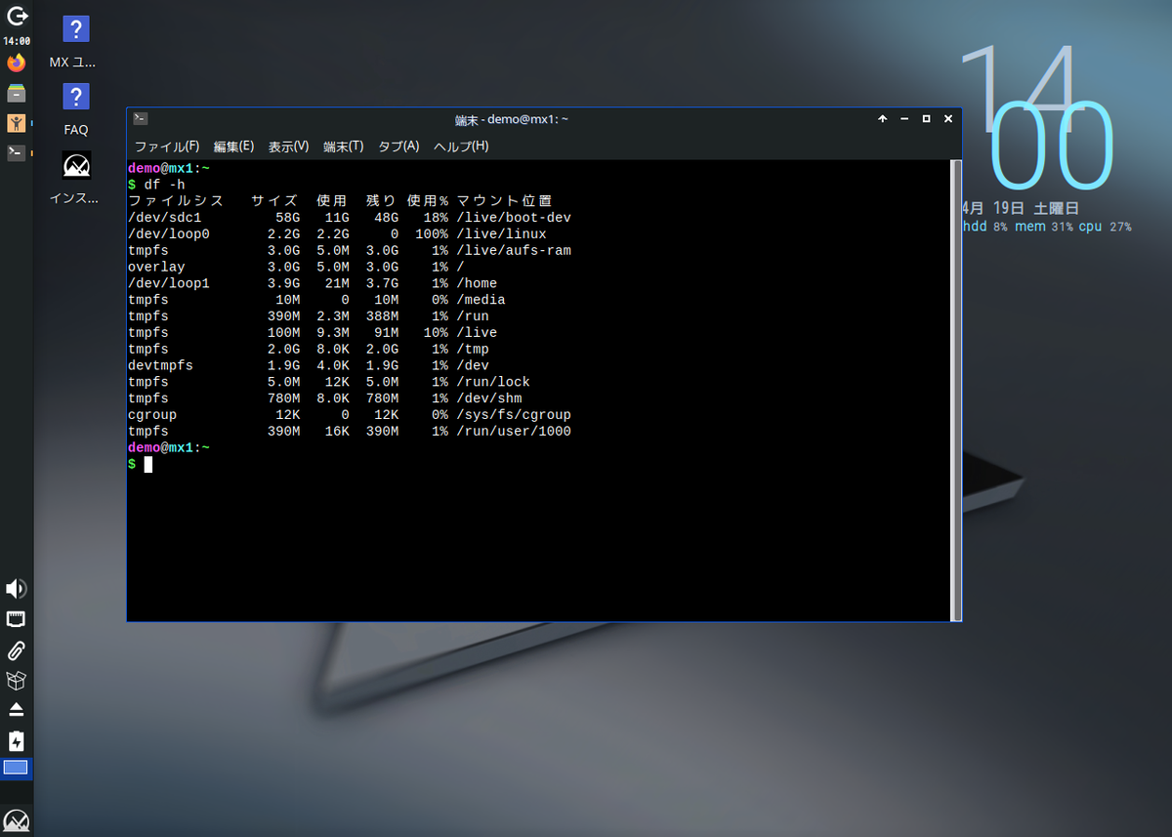Launch the インストーラー desktop icon

[76, 165]
